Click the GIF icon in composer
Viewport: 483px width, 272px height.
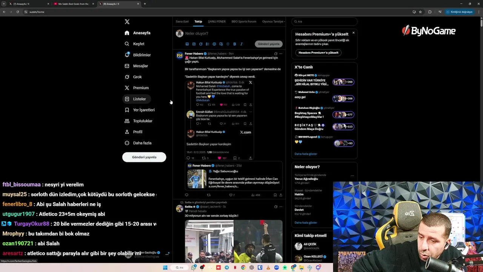coord(194,44)
